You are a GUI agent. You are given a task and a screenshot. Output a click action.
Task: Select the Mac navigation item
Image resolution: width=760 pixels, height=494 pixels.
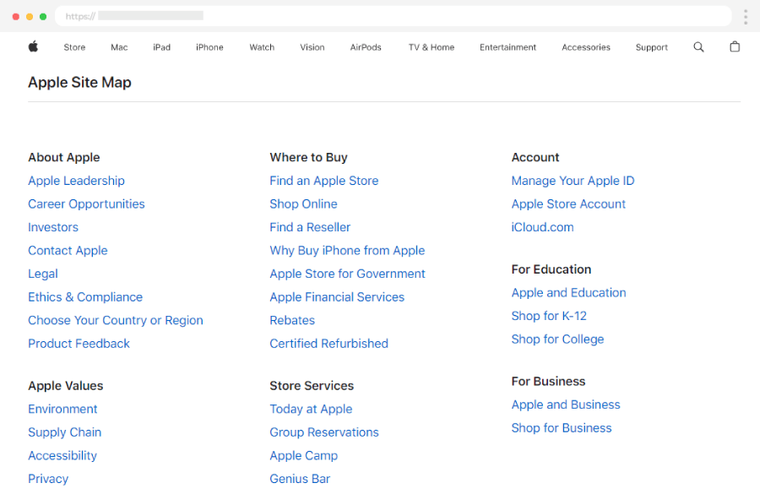pyautogui.click(x=119, y=47)
